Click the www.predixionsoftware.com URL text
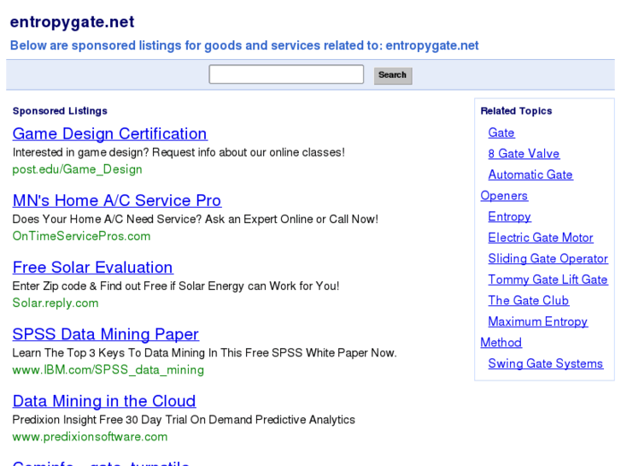Screen dimensions: 621x466 tap(90, 436)
